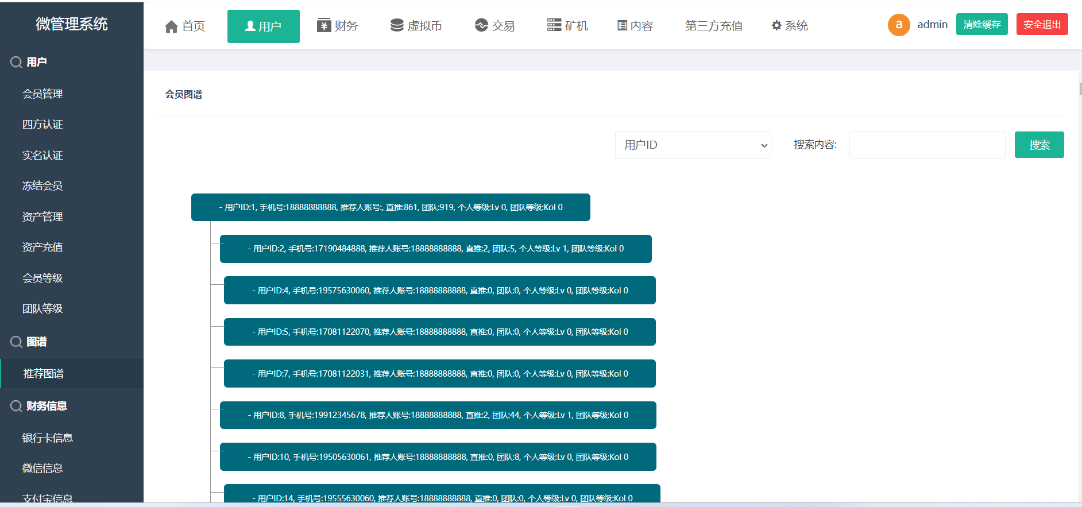Open the 第三方充值 top menu
The image size is (1082, 507).
coord(713,26)
